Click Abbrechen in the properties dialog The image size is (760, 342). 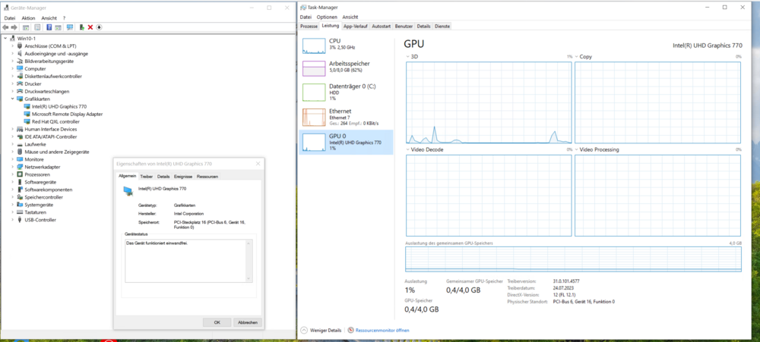(x=248, y=322)
